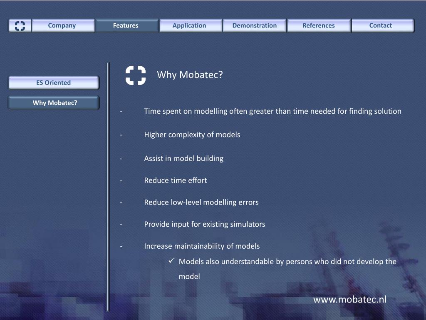Select the 'Models also understandable by persons' sub-bullet
The width and height of the screenshot is (426, 320).
[287, 269]
